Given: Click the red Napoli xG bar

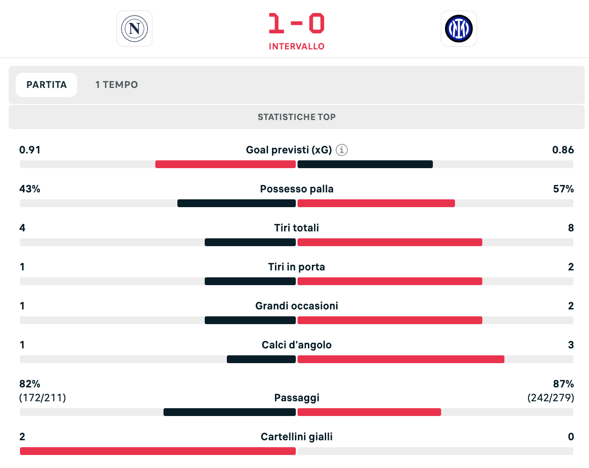Looking at the screenshot, I should coord(226,164).
